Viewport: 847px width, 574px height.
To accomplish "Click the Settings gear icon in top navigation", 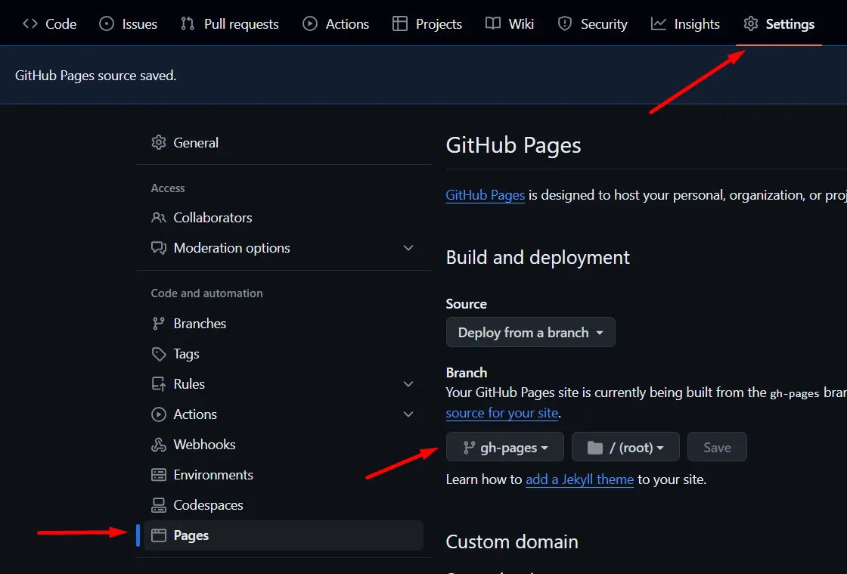I will click(751, 23).
